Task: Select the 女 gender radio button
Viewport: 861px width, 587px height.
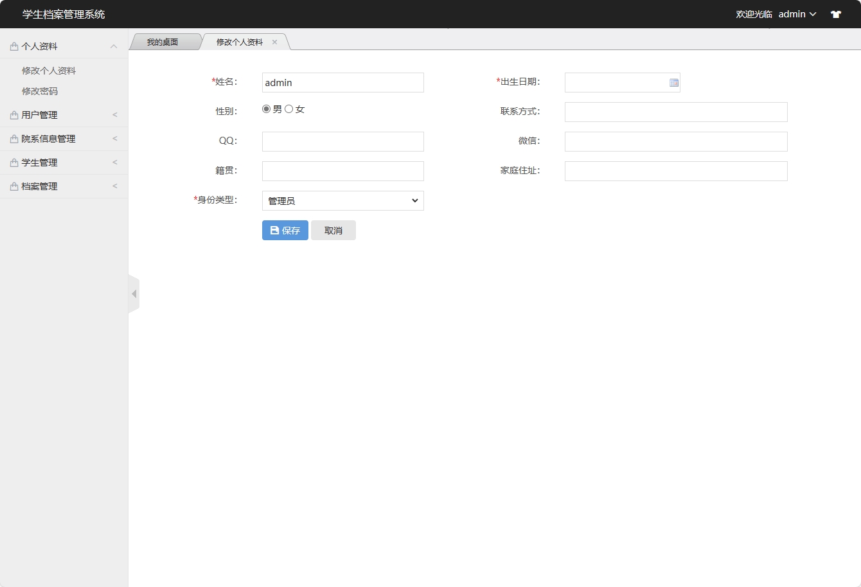Action: pyautogui.click(x=288, y=109)
